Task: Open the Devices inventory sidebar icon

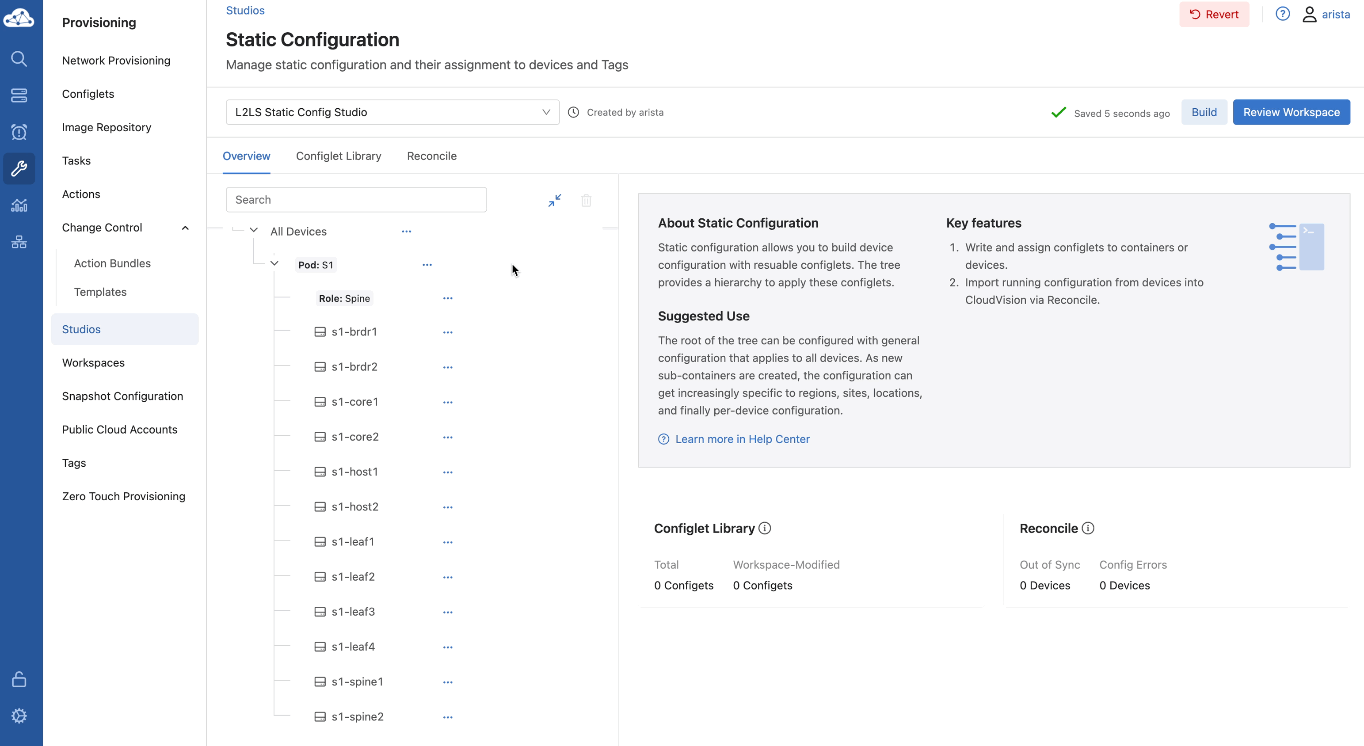Action: [x=19, y=95]
